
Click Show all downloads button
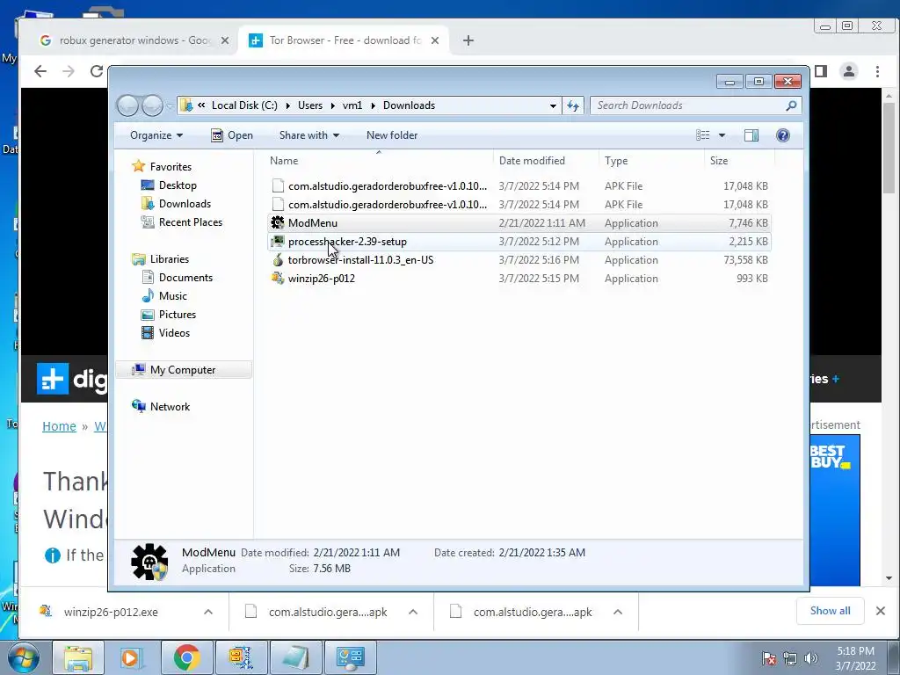pos(830,611)
